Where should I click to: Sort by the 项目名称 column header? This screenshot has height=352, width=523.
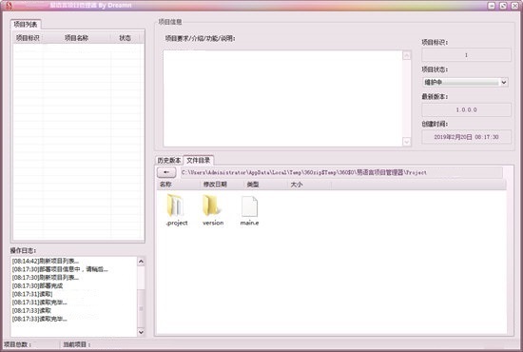[x=77, y=38]
